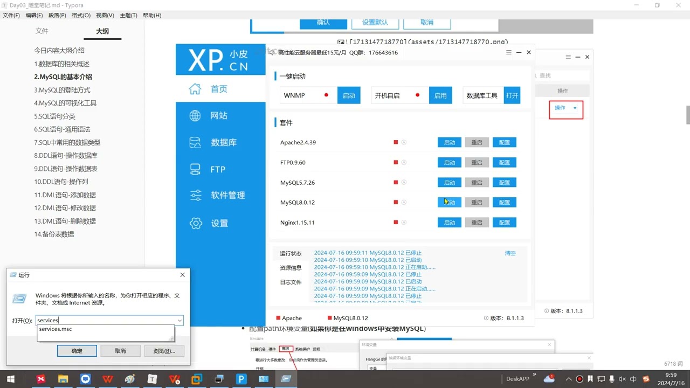This screenshot has width=690, height=388.
Task: Click the Sogou input method tray icon
Action: 646,379
